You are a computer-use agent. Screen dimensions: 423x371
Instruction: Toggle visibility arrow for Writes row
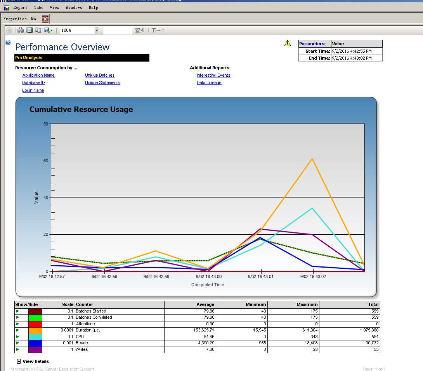tap(18, 349)
